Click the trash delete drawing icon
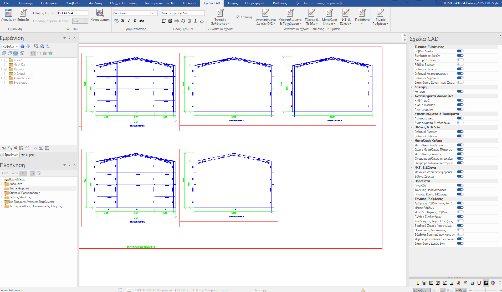The image size is (502, 292). 189,21
